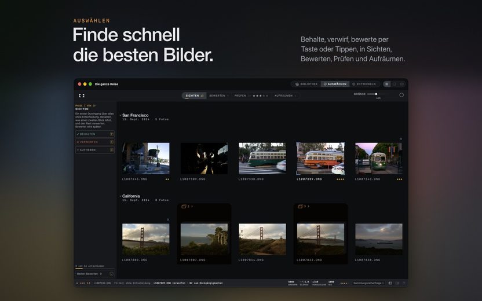Toggle fullscreen with the brackets icon
This screenshot has height=301, width=482.
click(82, 96)
